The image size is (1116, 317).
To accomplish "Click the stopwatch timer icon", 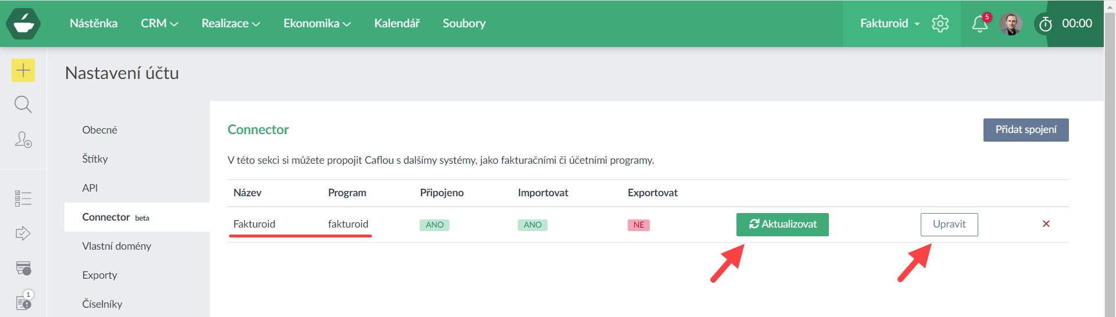I will coord(1045,24).
